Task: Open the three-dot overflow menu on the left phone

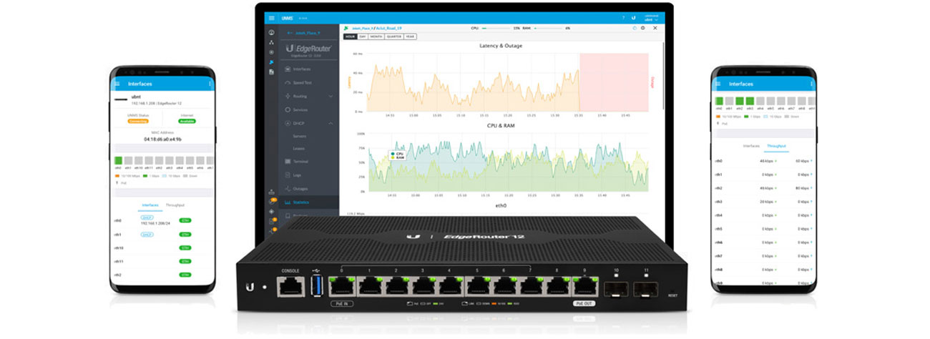Action: 210,84
